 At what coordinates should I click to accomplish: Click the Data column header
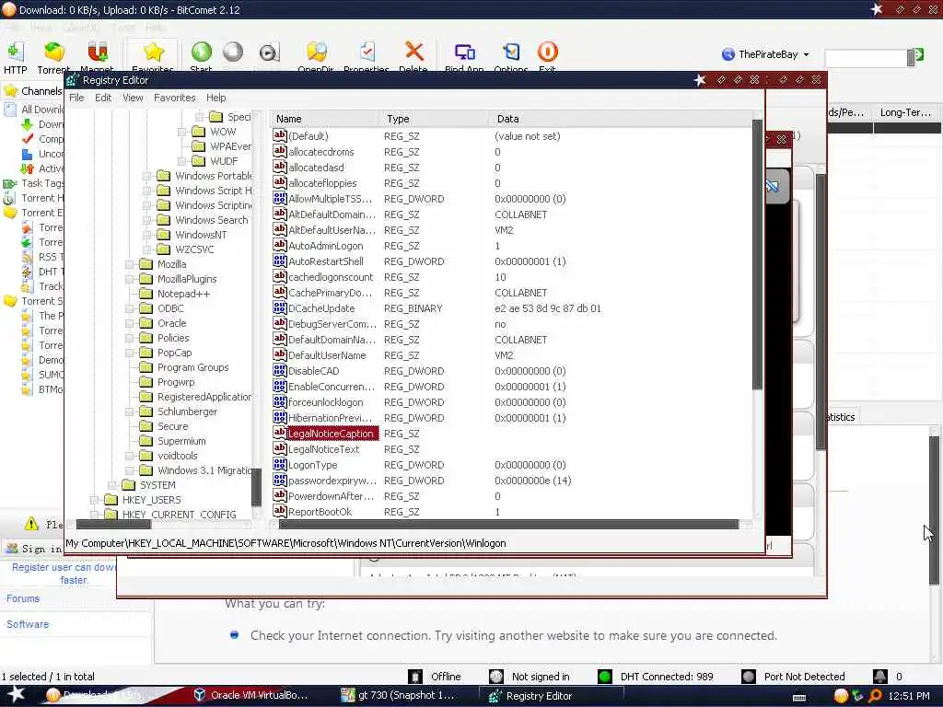coord(620,119)
